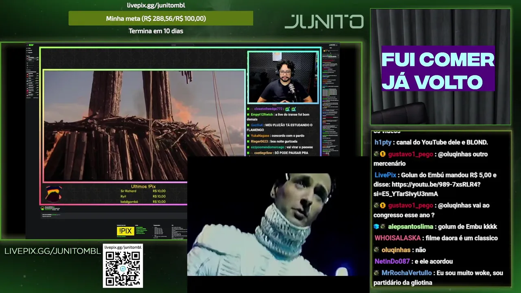
Task: Click the Minha meta donation progress bar
Action: [x=161, y=18]
